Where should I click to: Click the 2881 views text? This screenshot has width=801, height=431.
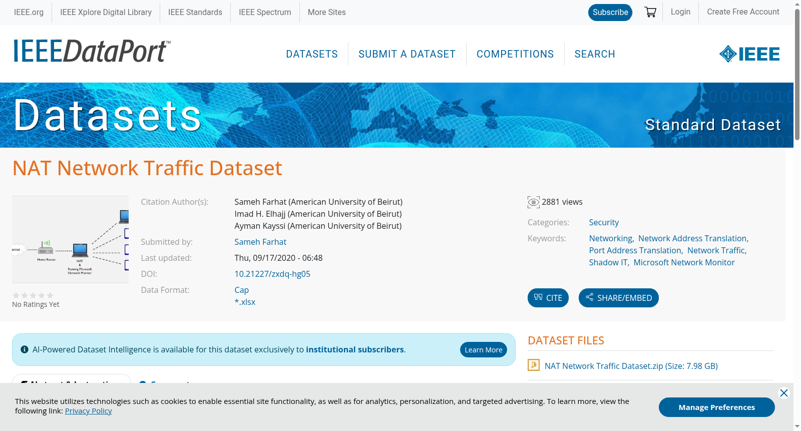(562, 202)
